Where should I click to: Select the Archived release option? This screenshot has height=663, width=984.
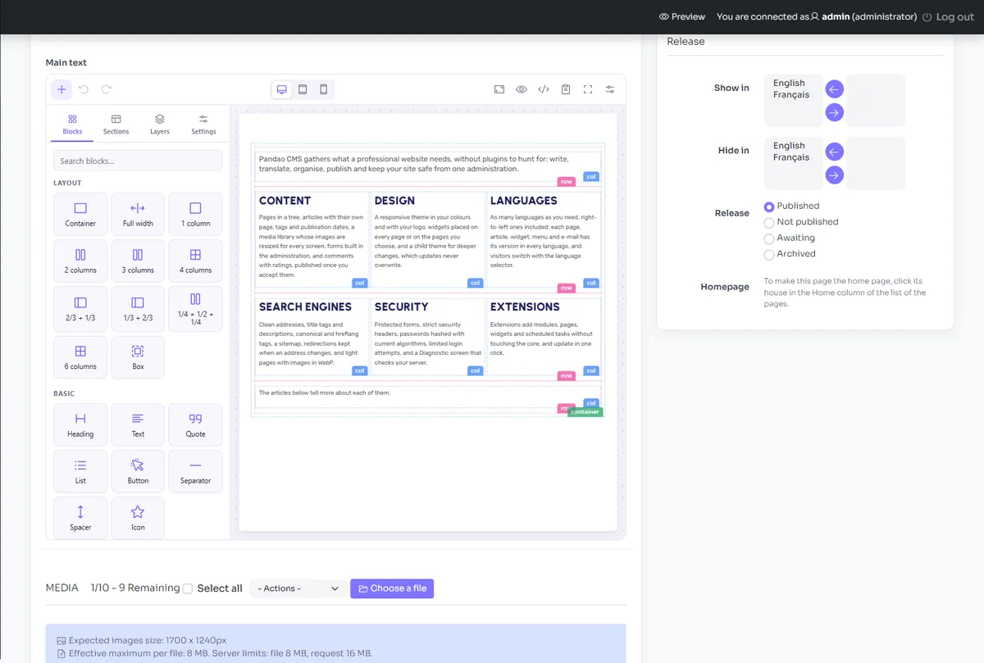click(769, 254)
